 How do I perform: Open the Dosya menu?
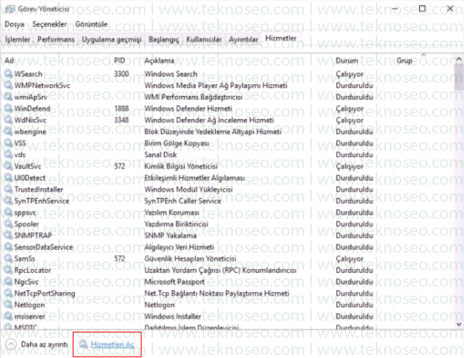point(14,24)
